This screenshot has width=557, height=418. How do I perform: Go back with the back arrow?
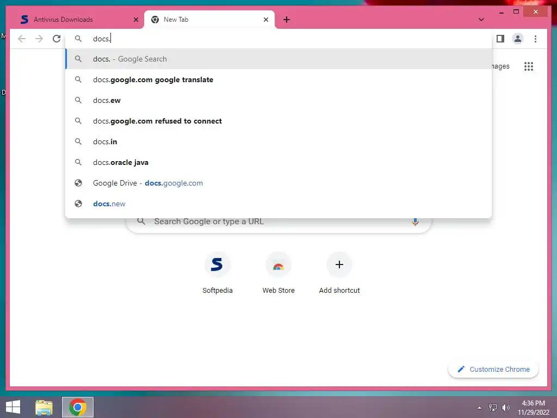point(22,39)
